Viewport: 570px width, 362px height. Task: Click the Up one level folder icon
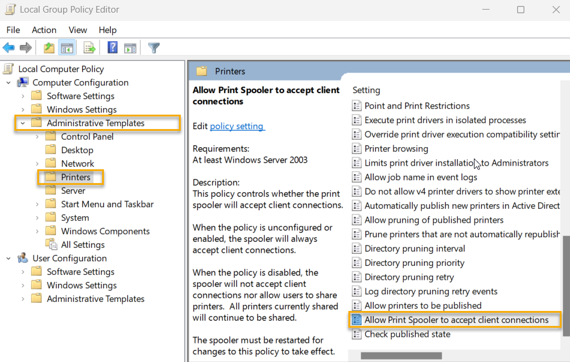[x=49, y=47]
